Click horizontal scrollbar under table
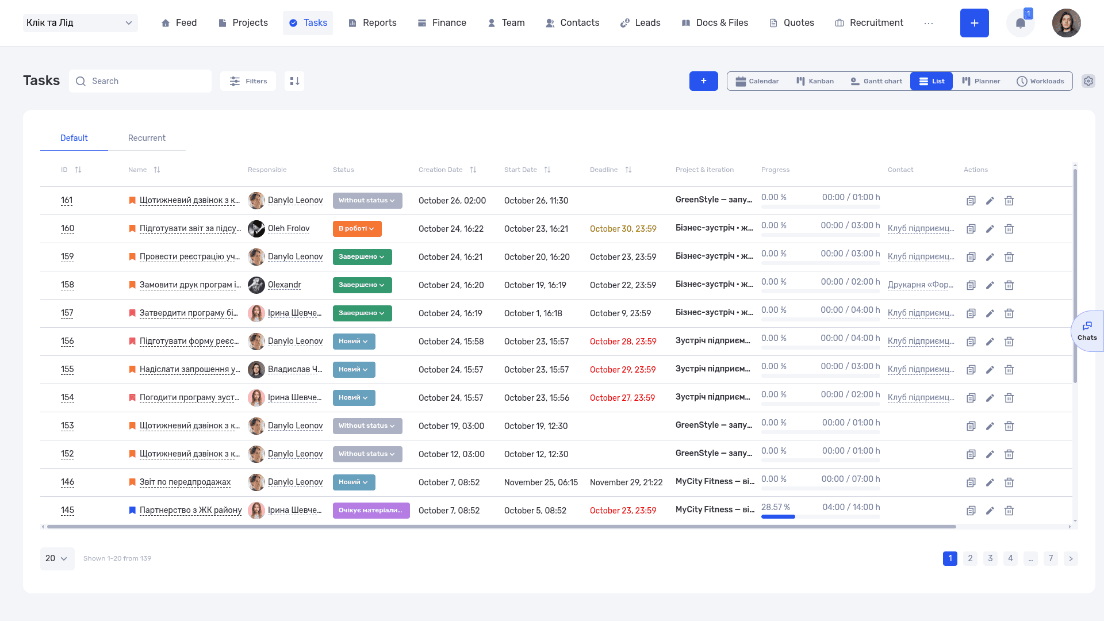Screen dimensions: 1104x621 coord(501,527)
